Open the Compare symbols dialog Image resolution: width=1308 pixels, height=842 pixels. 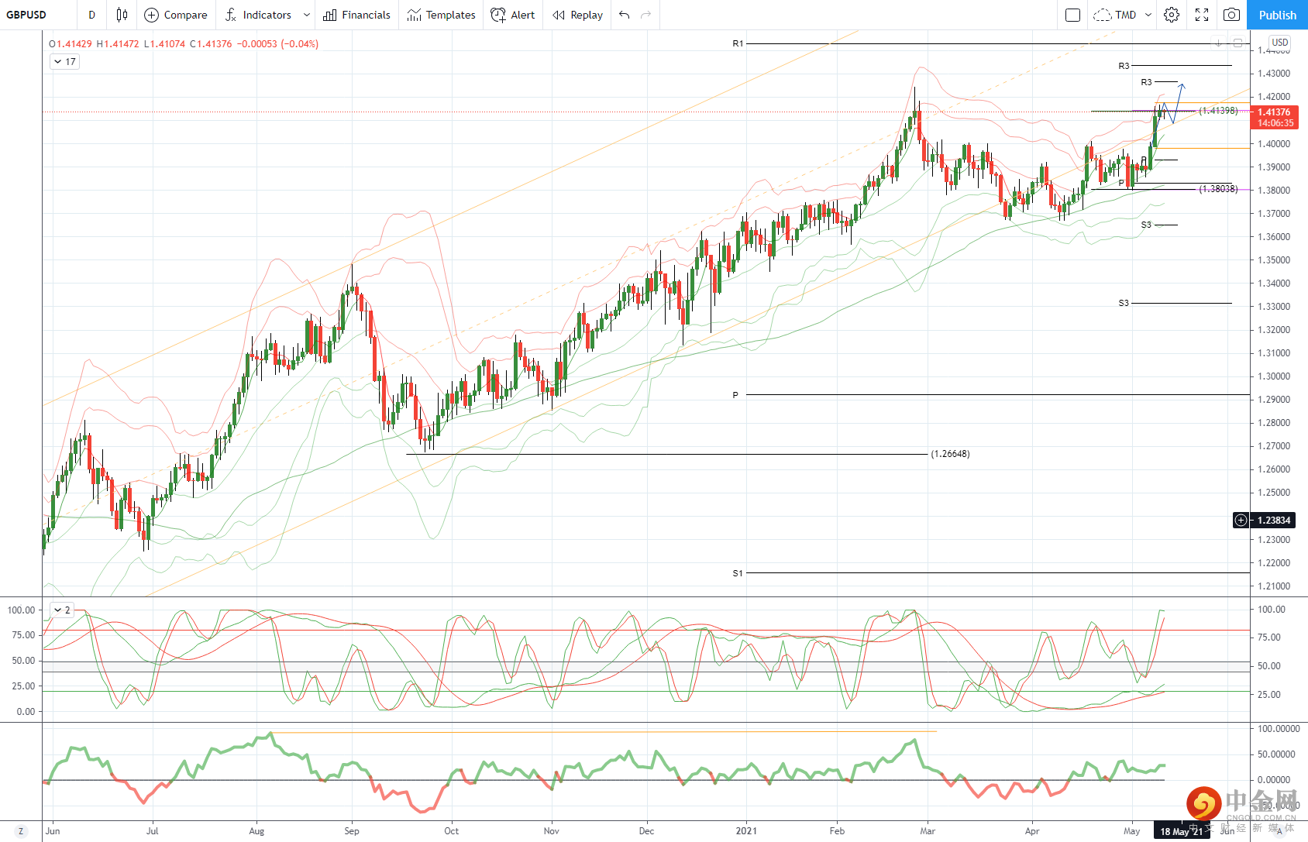click(176, 15)
